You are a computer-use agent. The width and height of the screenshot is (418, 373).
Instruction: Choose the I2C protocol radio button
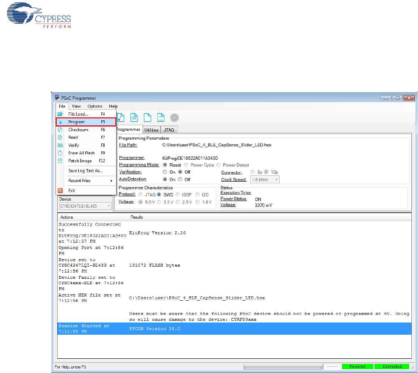(198, 194)
